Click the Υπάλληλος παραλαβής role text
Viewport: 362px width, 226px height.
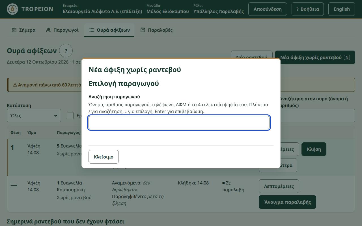point(219,11)
